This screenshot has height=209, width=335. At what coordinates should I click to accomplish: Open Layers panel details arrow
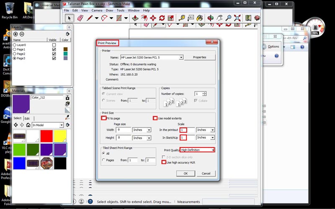point(67,34)
